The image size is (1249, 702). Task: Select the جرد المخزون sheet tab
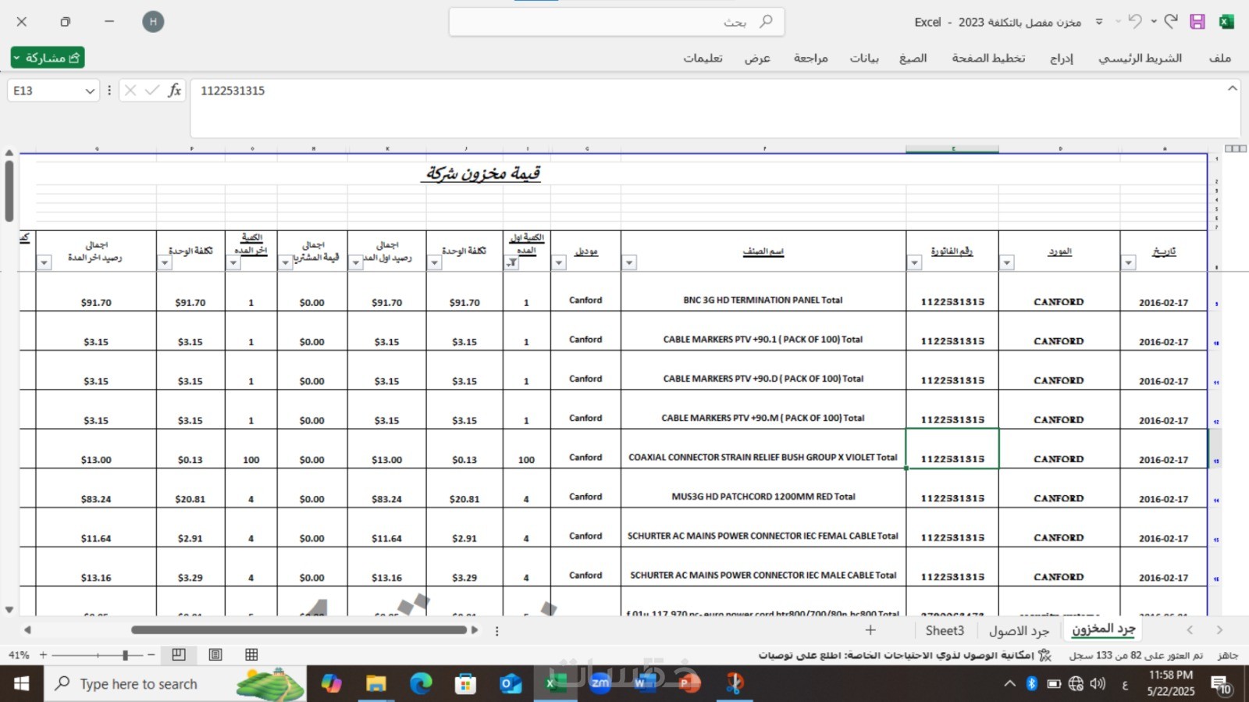[x=1103, y=629]
